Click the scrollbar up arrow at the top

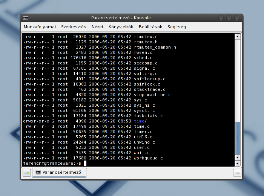click(x=237, y=37)
